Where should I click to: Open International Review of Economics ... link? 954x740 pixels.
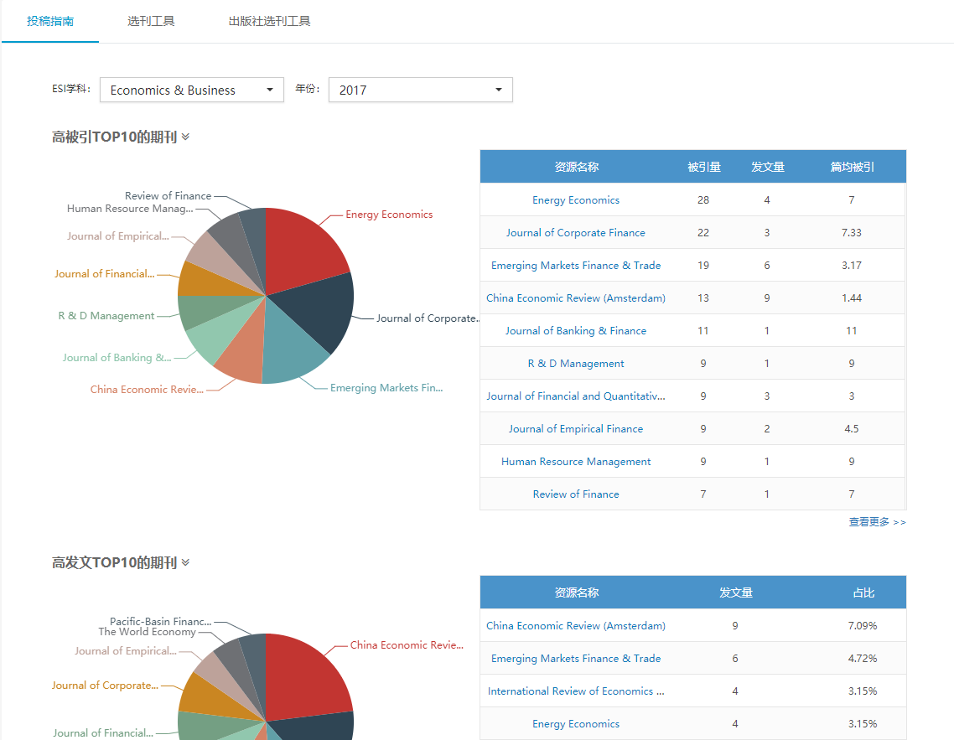coord(576,691)
